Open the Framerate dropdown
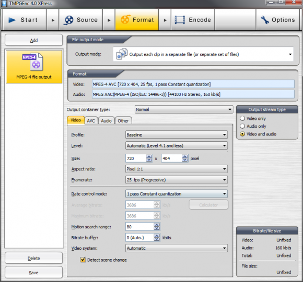303x282 pixels. click(x=177, y=180)
